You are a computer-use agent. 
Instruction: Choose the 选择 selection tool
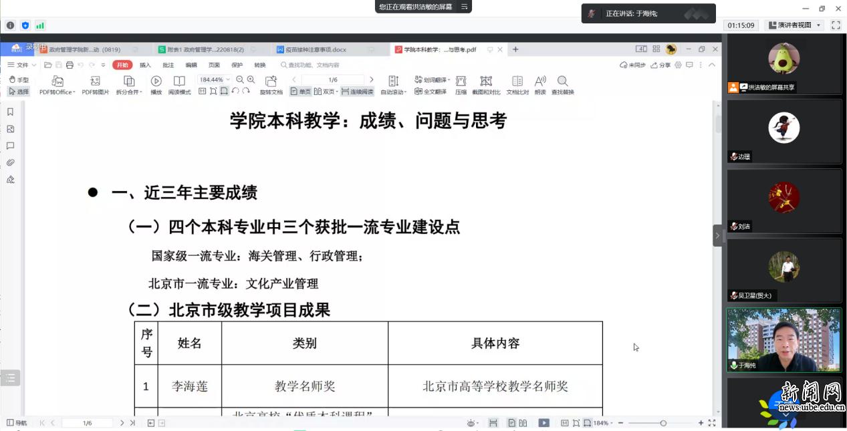pos(18,92)
